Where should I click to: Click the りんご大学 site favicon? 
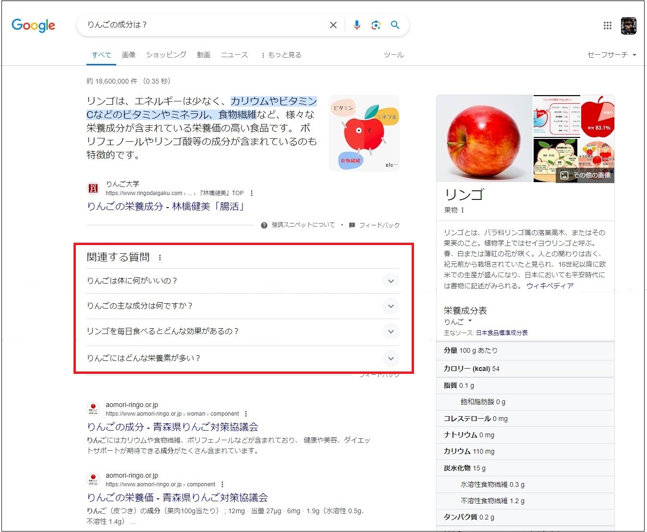click(x=93, y=188)
